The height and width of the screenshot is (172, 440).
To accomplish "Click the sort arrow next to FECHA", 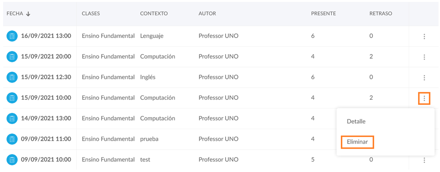I will pos(28,14).
